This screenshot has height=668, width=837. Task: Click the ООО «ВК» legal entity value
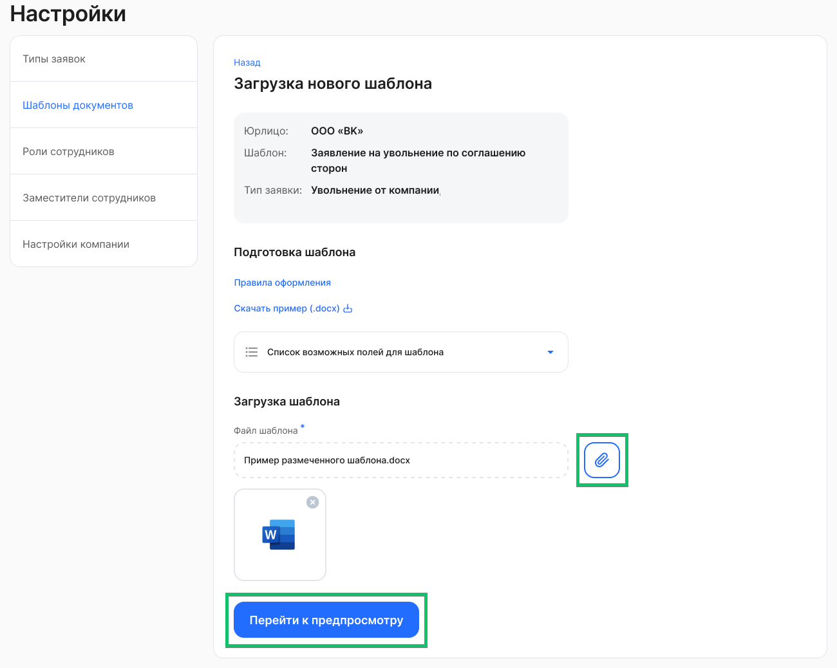point(337,131)
